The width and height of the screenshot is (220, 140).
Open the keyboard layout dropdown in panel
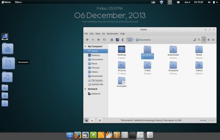coord(187,2)
